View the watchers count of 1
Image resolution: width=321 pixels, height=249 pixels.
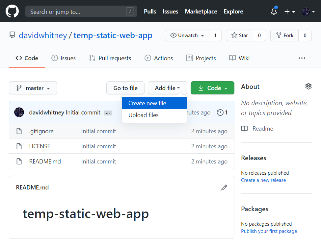pyautogui.click(x=215, y=36)
